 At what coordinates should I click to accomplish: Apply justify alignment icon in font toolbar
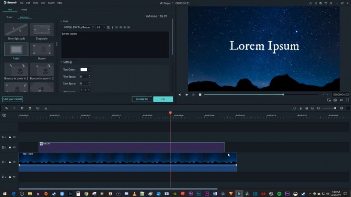pyautogui.click(x=129, y=27)
